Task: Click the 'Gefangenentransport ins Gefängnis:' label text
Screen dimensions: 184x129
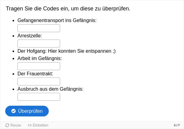Action: pyautogui.click(x=57, y=21)
